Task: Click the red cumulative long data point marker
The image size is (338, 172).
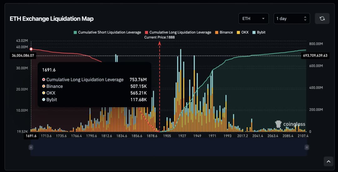Action: (31, 49)
